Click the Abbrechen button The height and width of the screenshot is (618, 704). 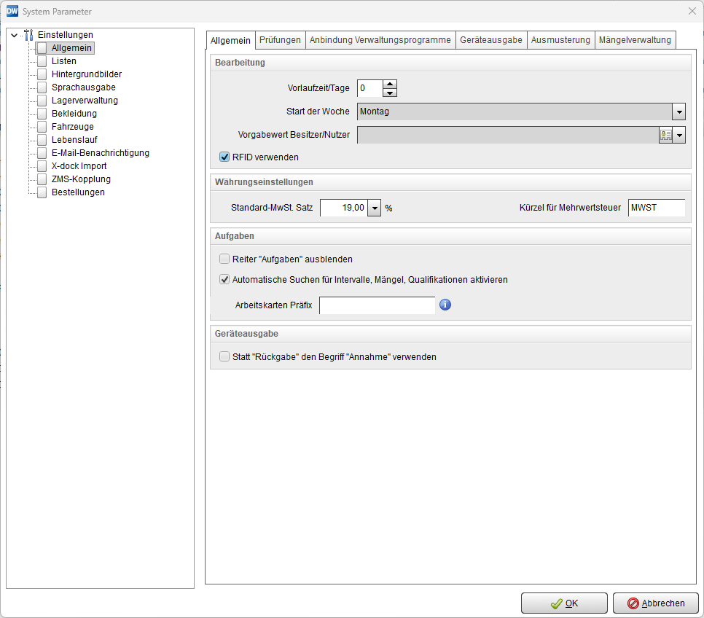[x=656, y=603]
